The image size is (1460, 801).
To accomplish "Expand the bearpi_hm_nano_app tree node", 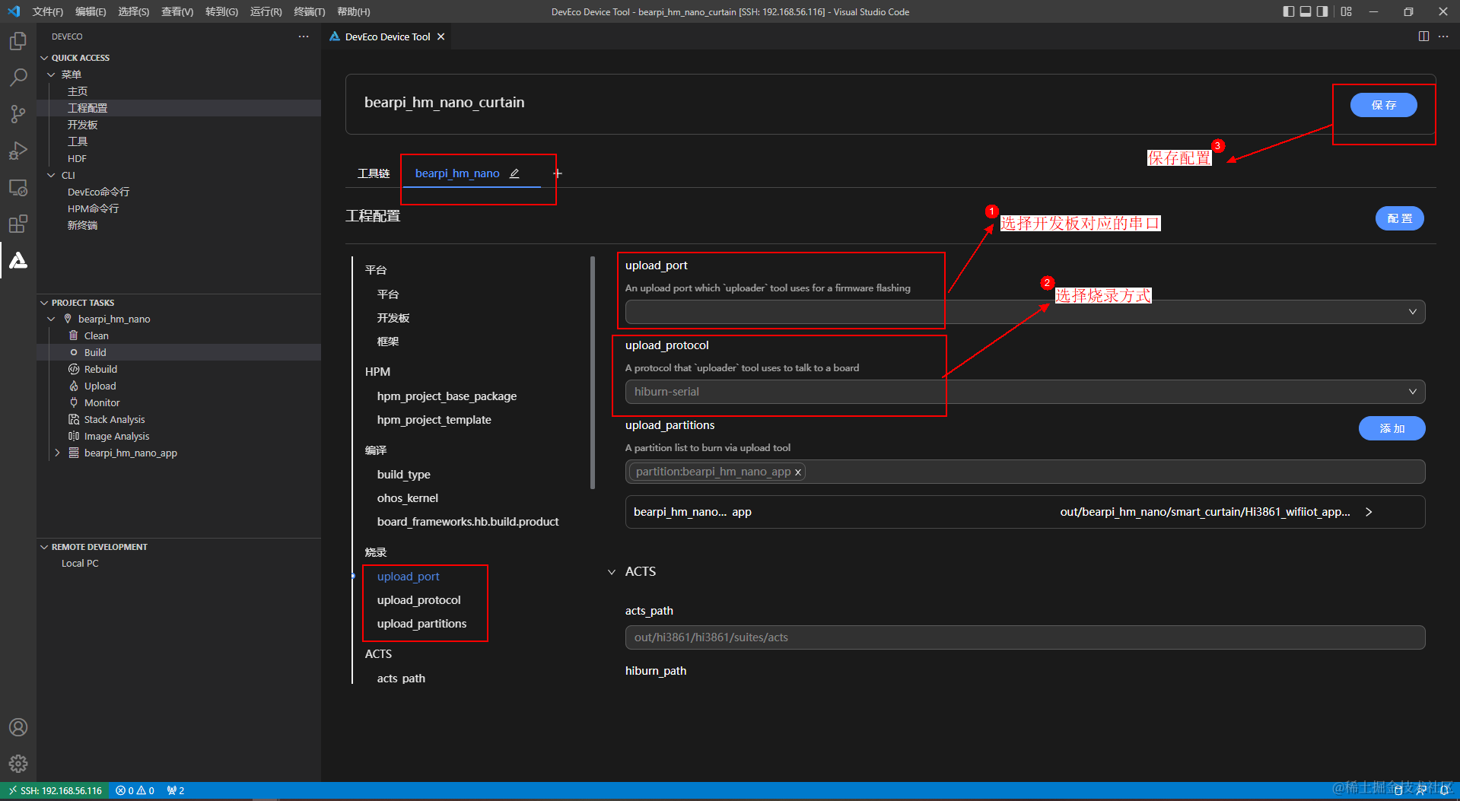I will tap(57, 453).
